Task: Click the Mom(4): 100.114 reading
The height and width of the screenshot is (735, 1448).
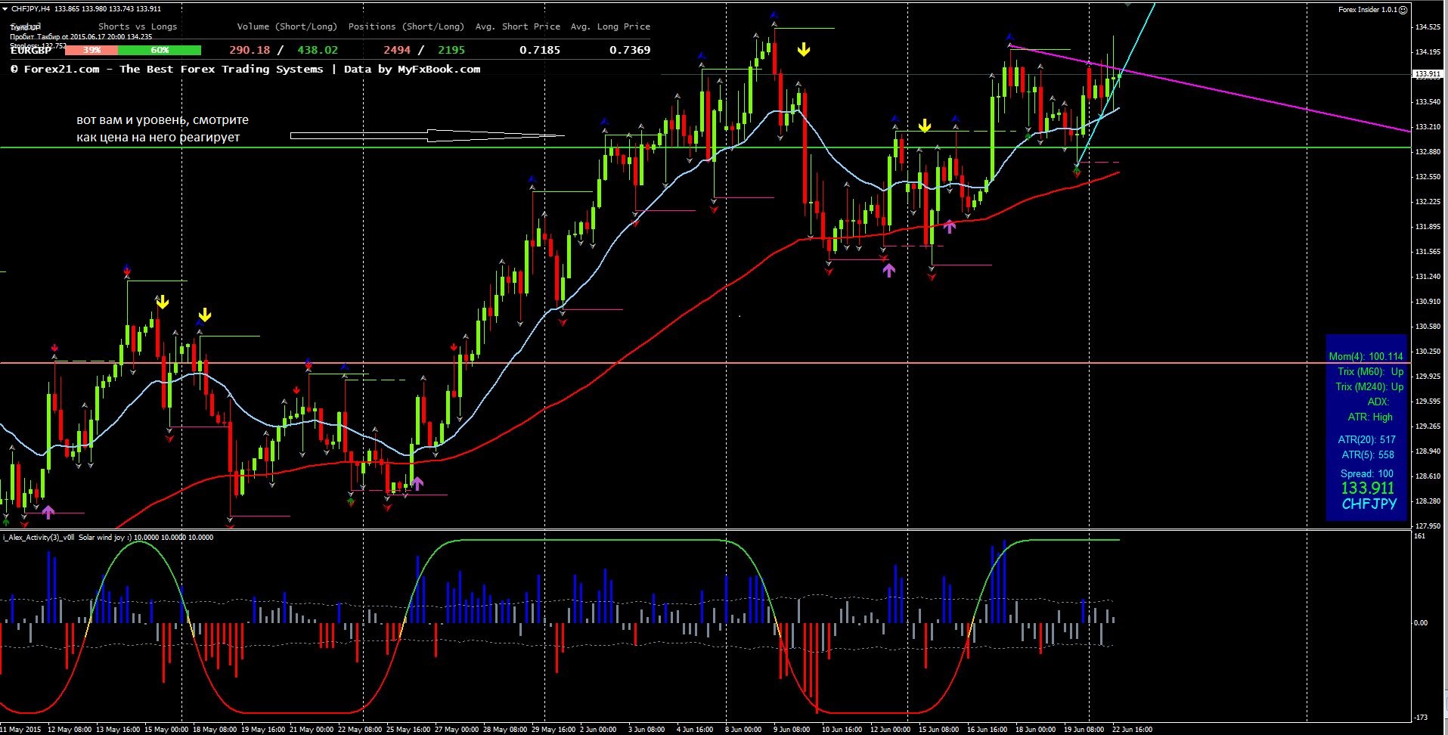Action: (x=1366, y=356)
